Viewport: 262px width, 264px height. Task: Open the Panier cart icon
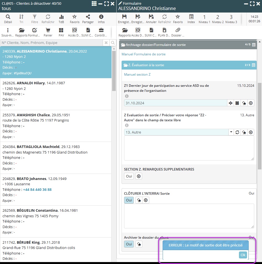[x=48, y=32]
